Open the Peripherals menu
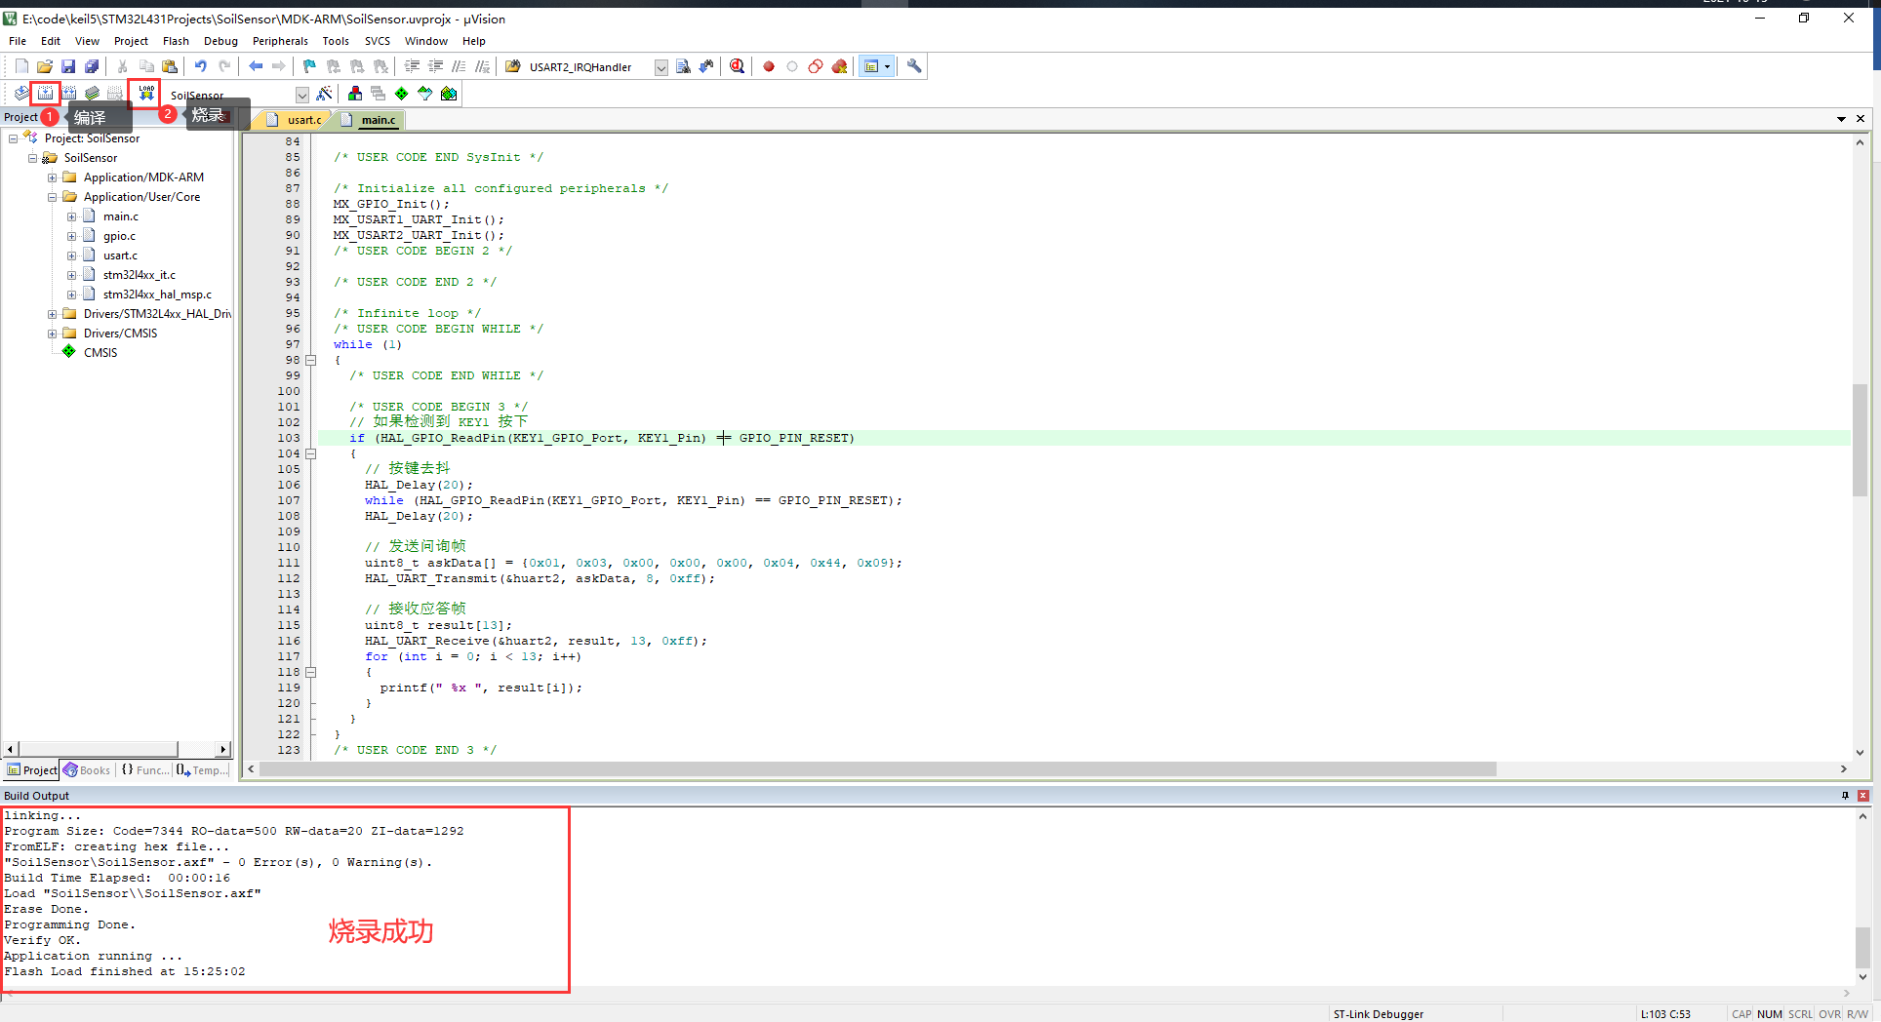 coord(279,41)
